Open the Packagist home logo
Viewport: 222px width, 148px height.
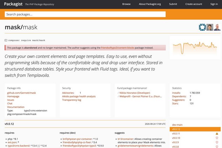13,4
